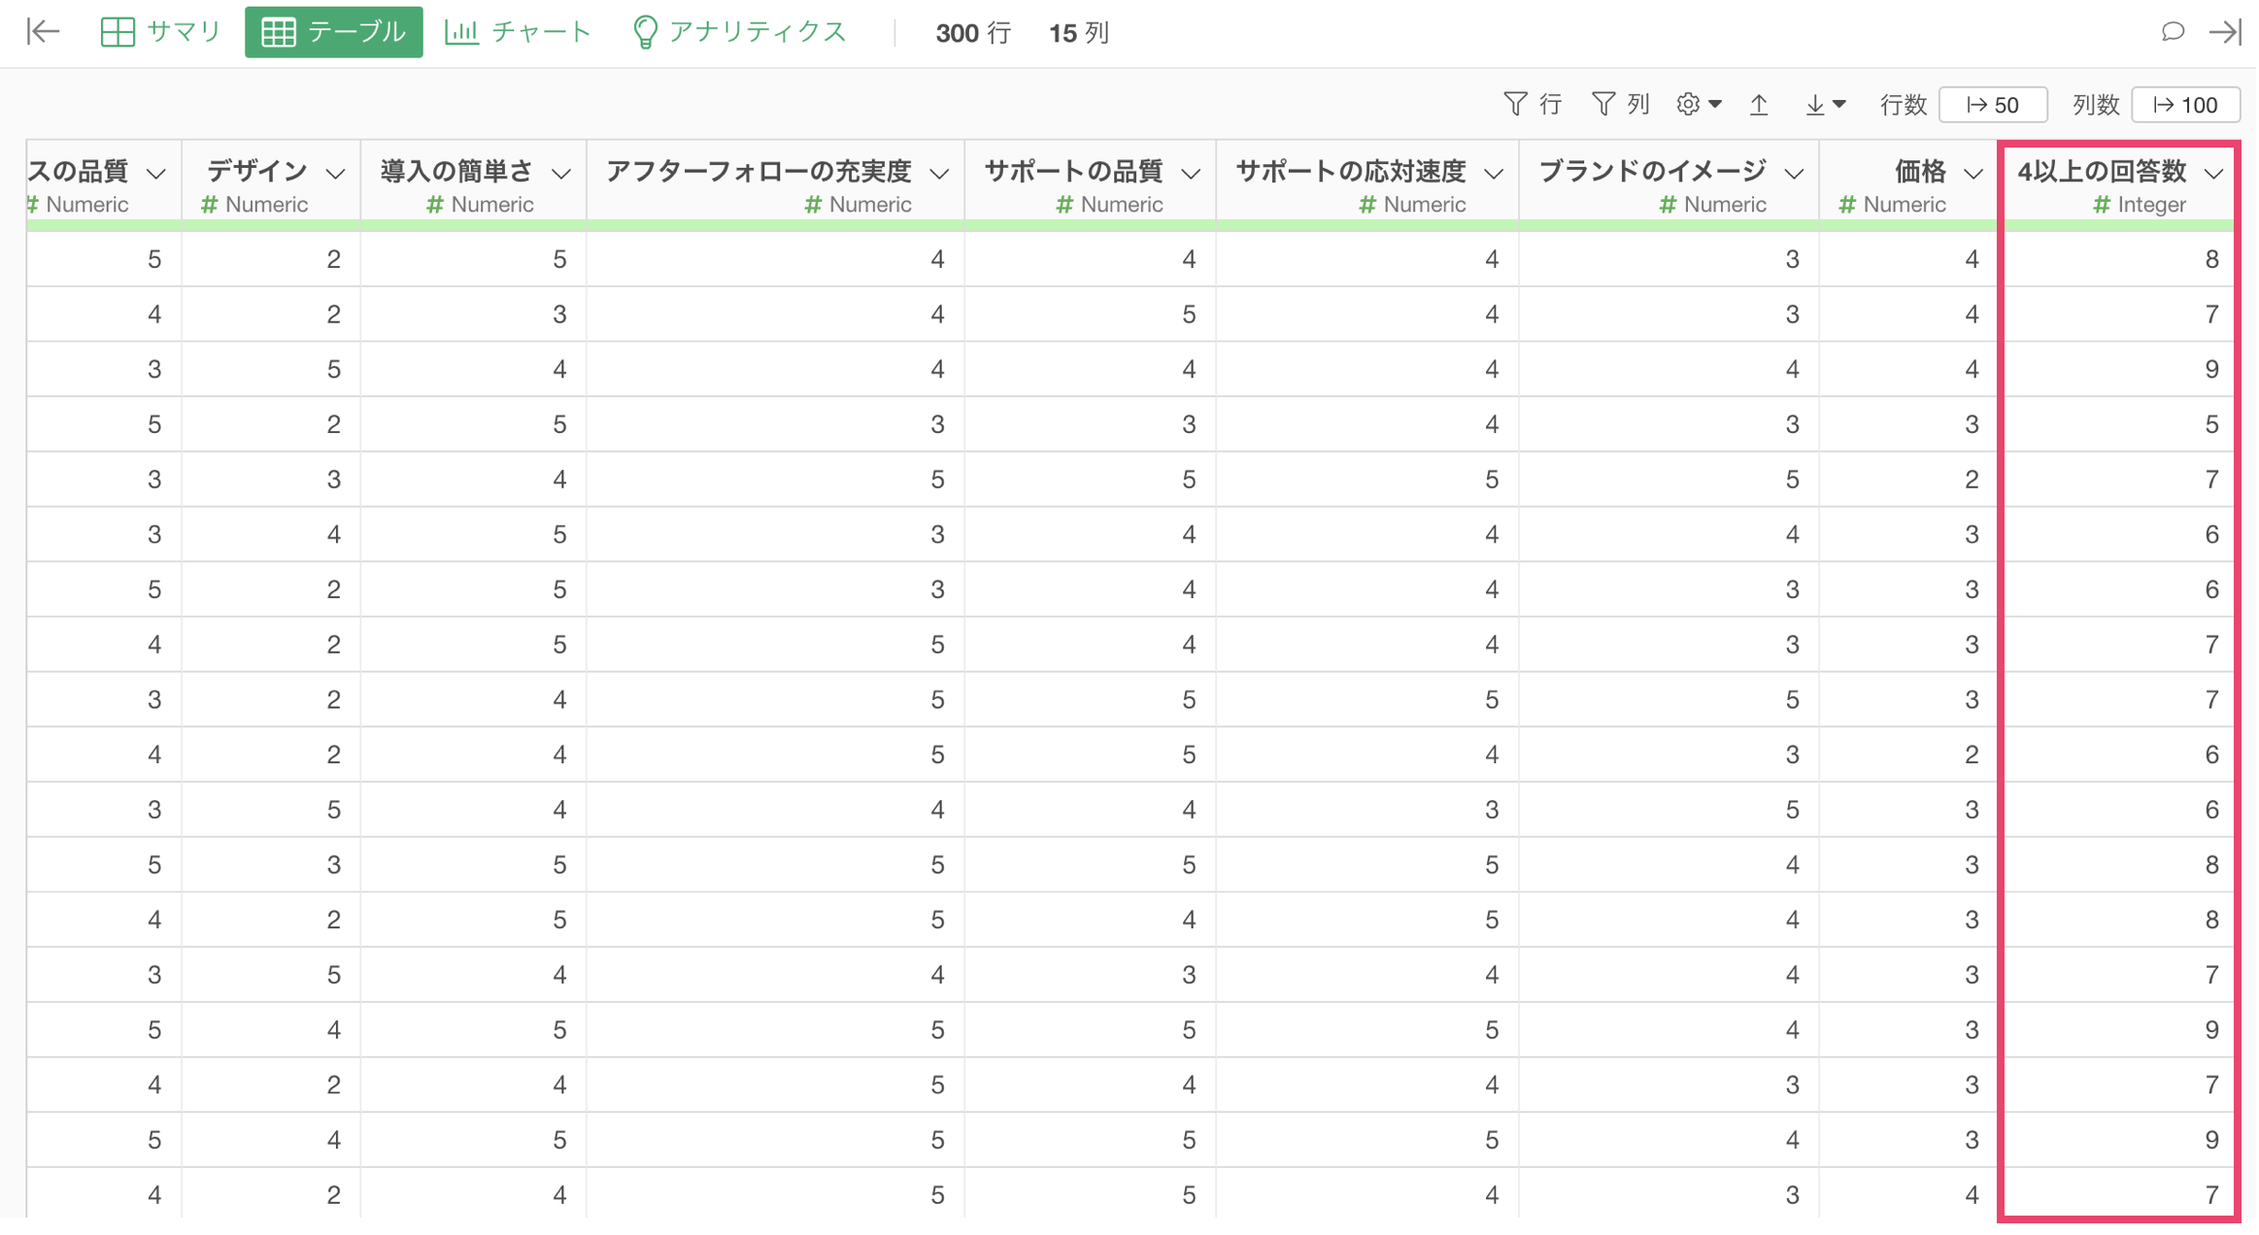2259x1235 pixels.
Task: Click the row count field showing 50
Action: [x=1993, y=105]
